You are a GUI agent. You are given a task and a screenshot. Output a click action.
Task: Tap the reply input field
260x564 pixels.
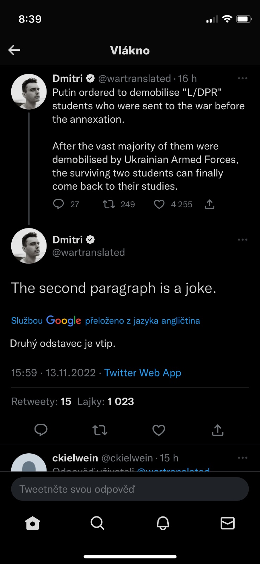(x=130, y=489)
